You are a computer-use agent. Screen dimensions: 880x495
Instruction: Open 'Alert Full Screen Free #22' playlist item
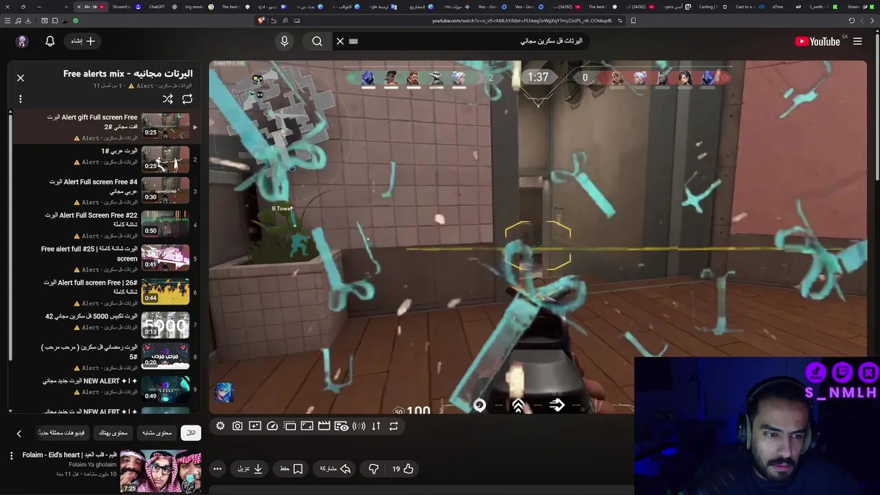(x=104, y=225)
